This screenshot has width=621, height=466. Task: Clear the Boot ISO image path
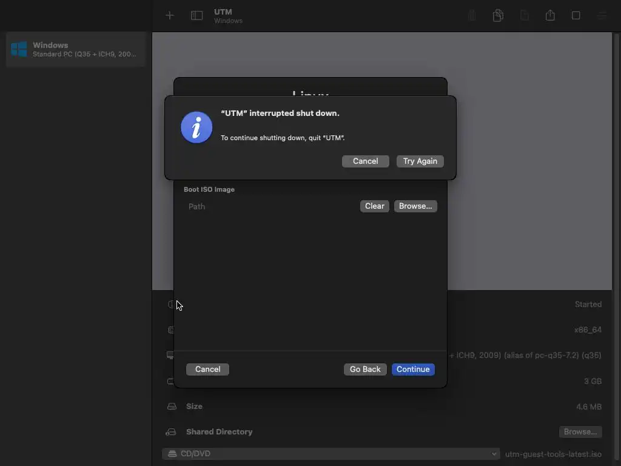(375, 206)
